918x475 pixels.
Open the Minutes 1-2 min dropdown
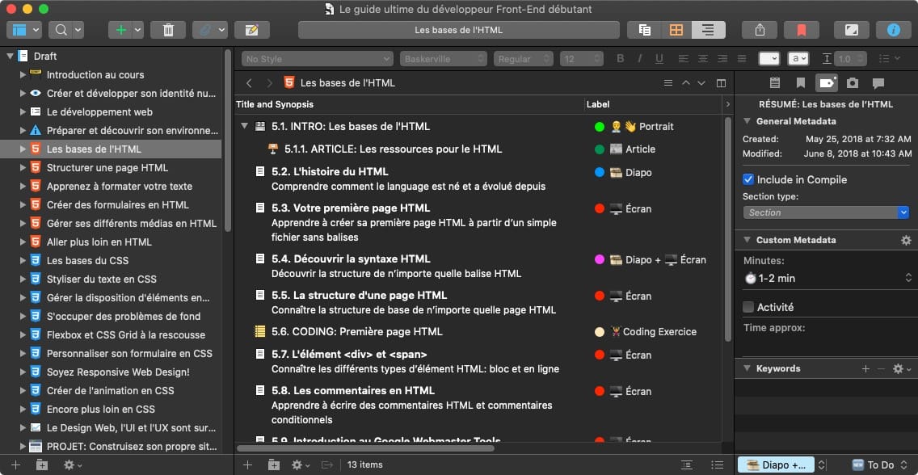coord(827,279)
